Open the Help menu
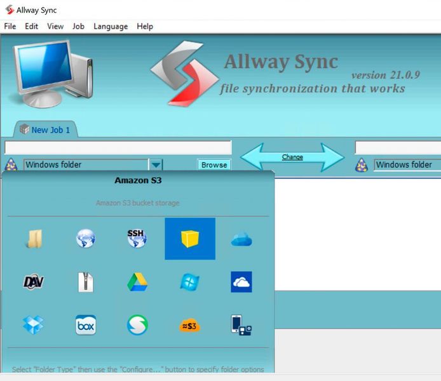This screenshot has height=381, width=441. point(145,27)
